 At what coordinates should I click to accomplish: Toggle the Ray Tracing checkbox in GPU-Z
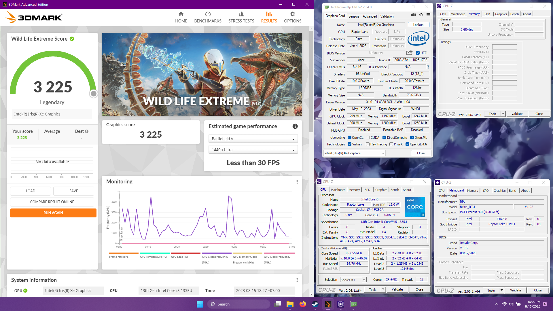[x=368, y=144]
